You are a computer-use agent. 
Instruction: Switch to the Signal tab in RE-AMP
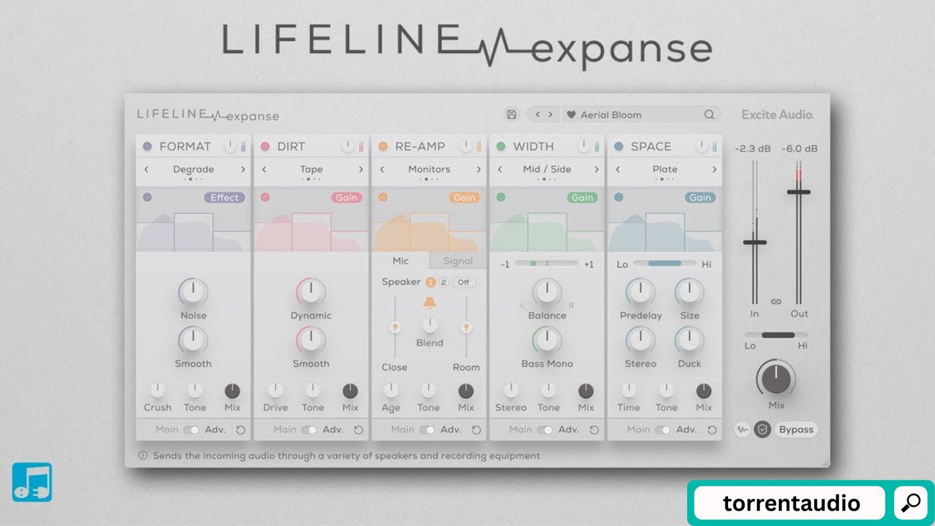pos(458,261)
